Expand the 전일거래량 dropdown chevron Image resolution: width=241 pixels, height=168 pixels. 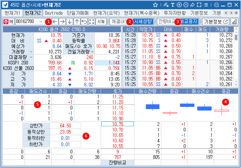91,52
